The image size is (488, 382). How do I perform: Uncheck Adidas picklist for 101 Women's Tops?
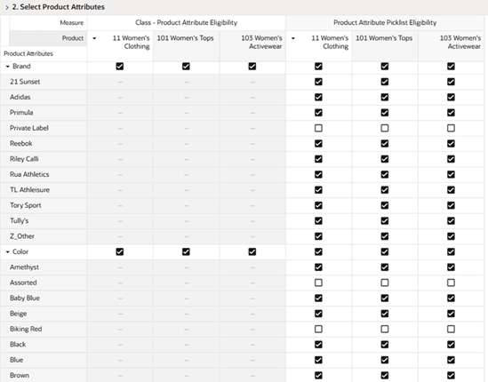[385, 98]
